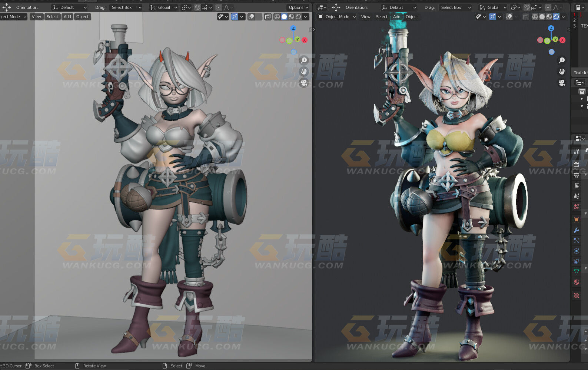The image size is (588, 370).
Task: Open the Scene properties tab
Action: click(x=577, y=196)
